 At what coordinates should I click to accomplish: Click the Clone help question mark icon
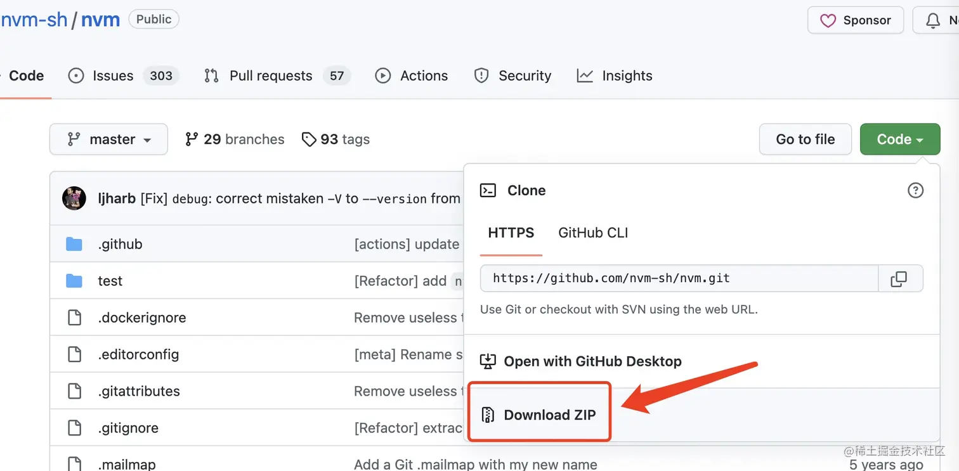915,190
